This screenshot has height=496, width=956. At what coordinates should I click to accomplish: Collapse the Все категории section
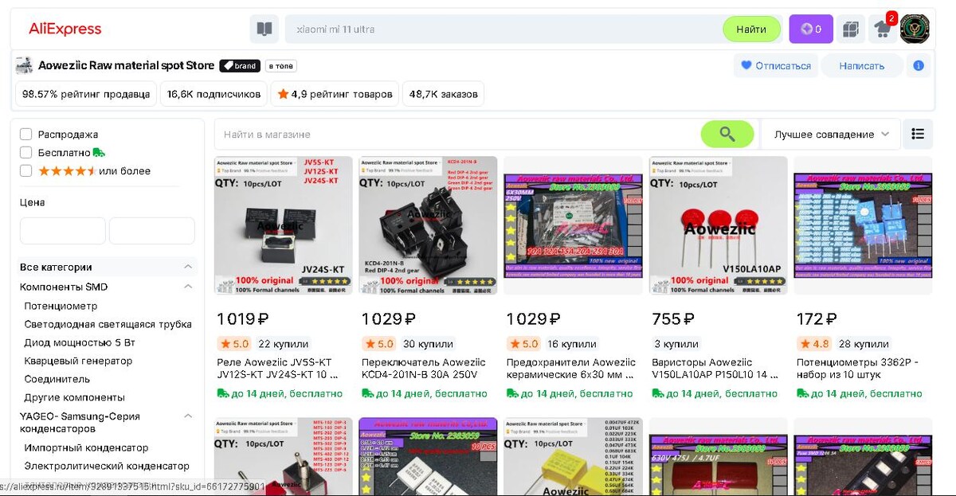pyautogui.click(x=188, y=267)
